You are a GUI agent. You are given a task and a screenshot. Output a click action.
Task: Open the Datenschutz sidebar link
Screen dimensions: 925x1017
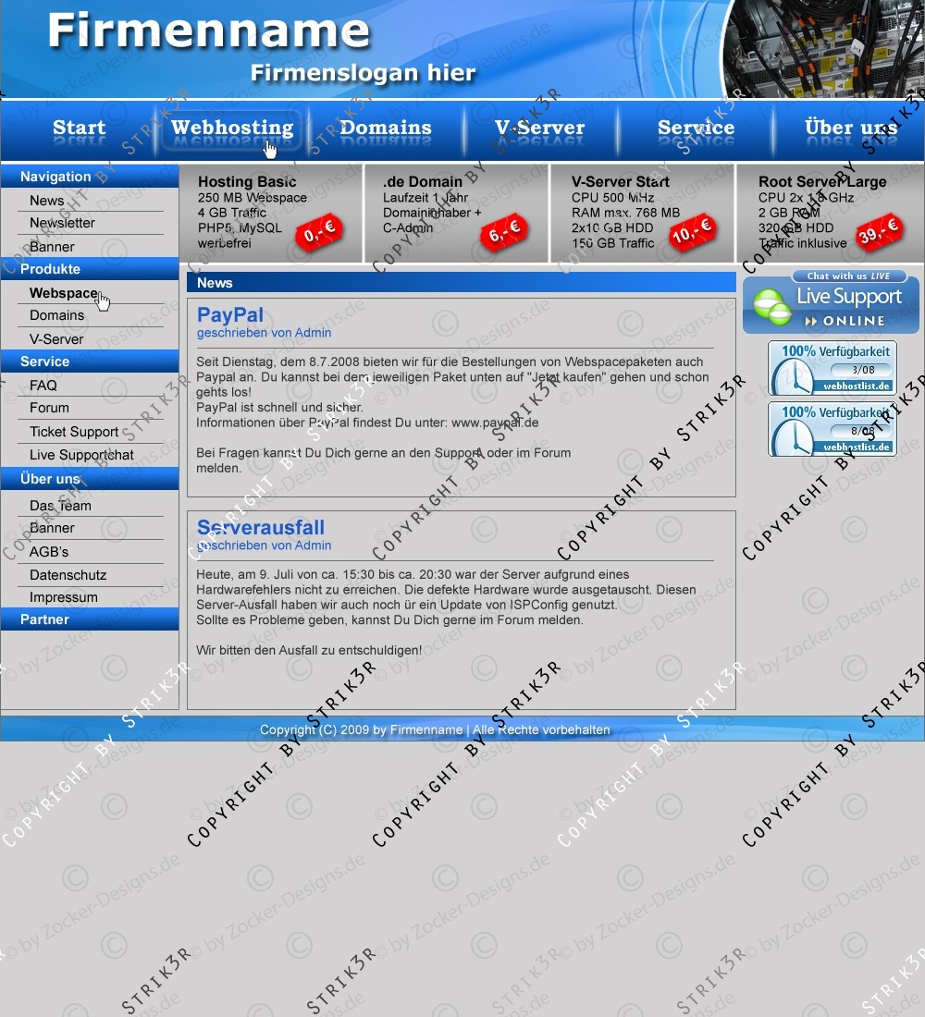point(68,575)
